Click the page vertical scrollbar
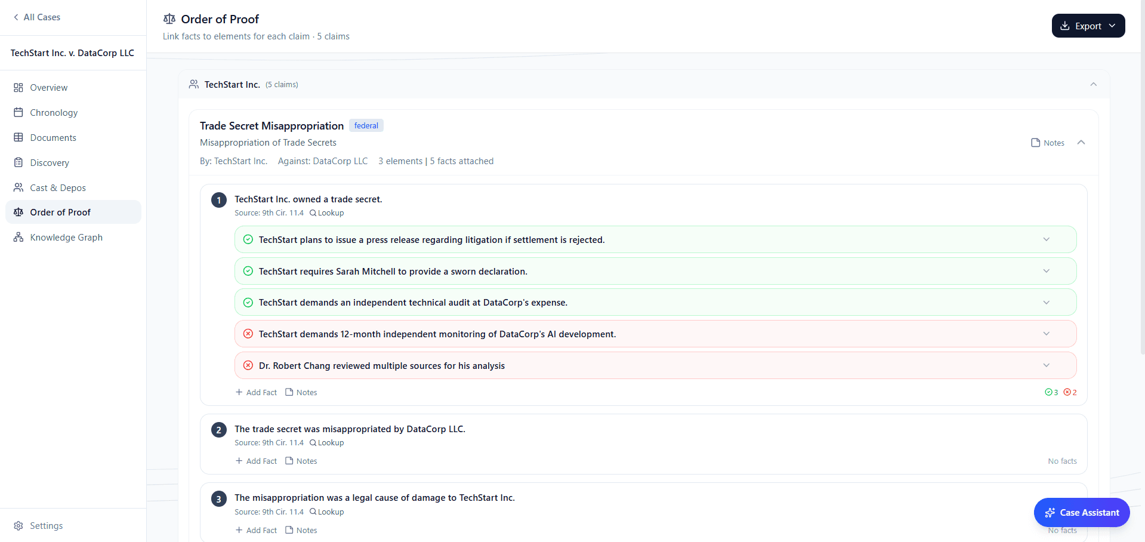1145x542 pixels. [1141, 179]
